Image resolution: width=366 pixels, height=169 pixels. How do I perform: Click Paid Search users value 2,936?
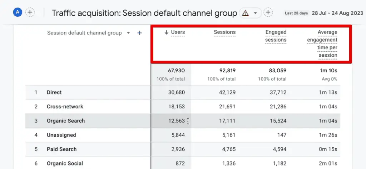coord(178,149)
